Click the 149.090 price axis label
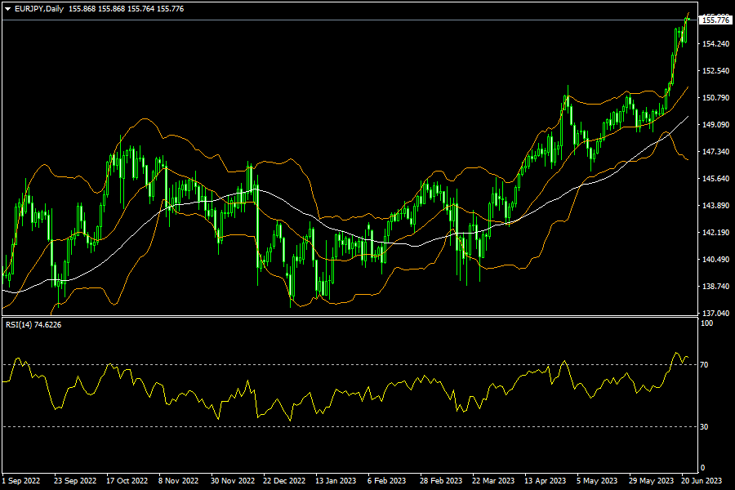 point(715,125)
